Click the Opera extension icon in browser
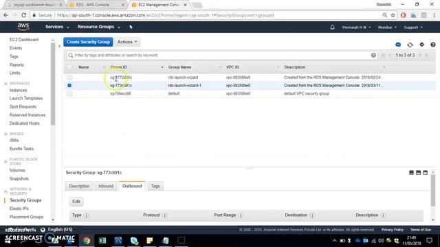The height and width of the screenshot is (247, 440). pyautogui.click(x=404, y=15)
